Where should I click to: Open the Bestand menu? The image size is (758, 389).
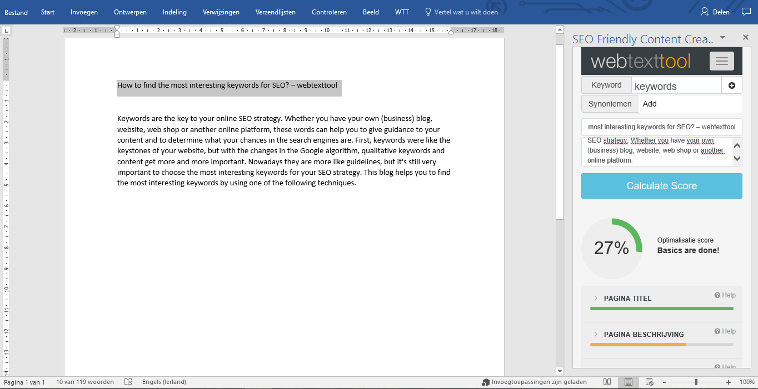tap(16, 12)
